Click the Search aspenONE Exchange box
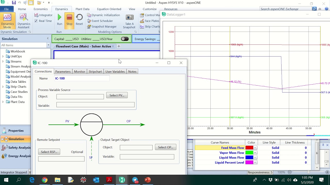Viewport: 330px width, 185px height. click(x=286, y=9)
